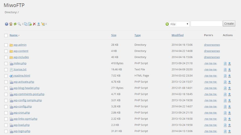The image size is (241, 135).
Task: Download readme.html file icon
Action: click(229, 76)
